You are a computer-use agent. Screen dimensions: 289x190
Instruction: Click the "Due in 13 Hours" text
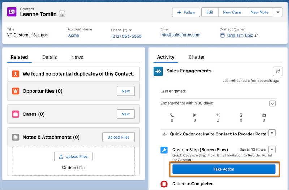tap(253, 149)
